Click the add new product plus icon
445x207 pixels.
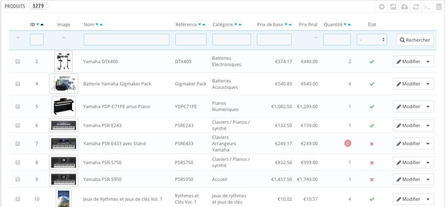click(x=382, y=7)
